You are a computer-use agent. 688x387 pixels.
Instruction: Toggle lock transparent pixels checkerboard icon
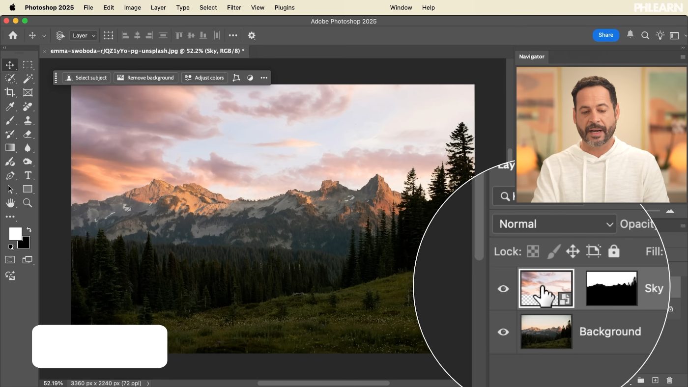pos(533,251)
